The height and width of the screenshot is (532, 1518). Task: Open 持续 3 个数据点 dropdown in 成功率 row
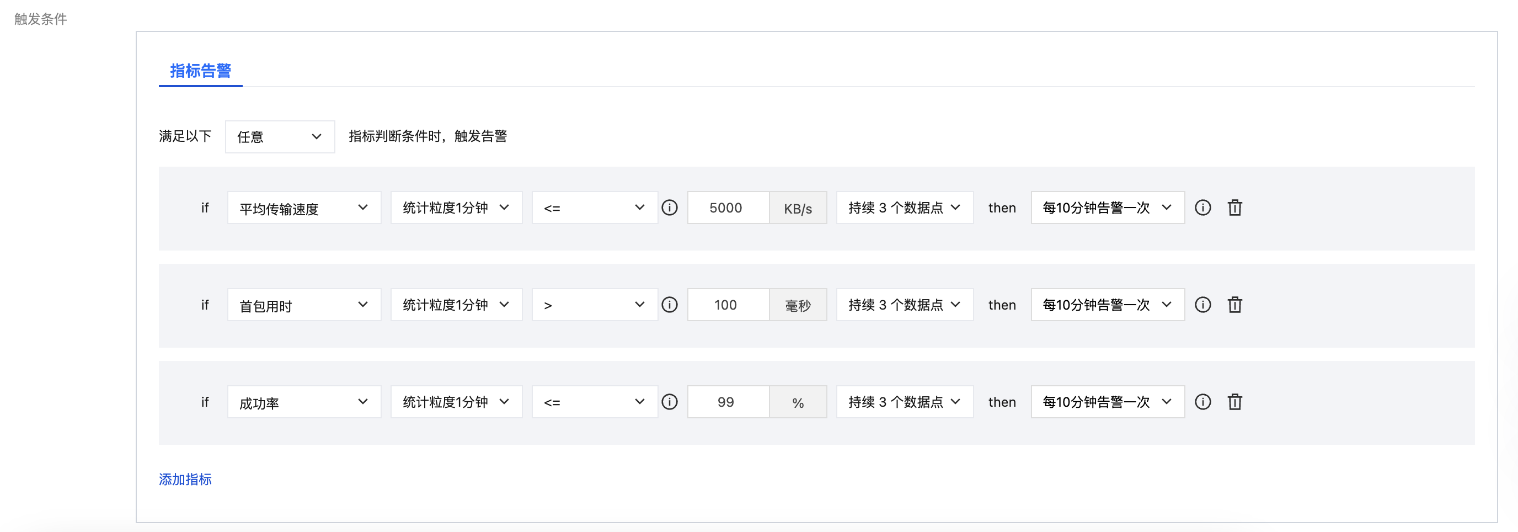pyautogui.click(x=905, y=402)
